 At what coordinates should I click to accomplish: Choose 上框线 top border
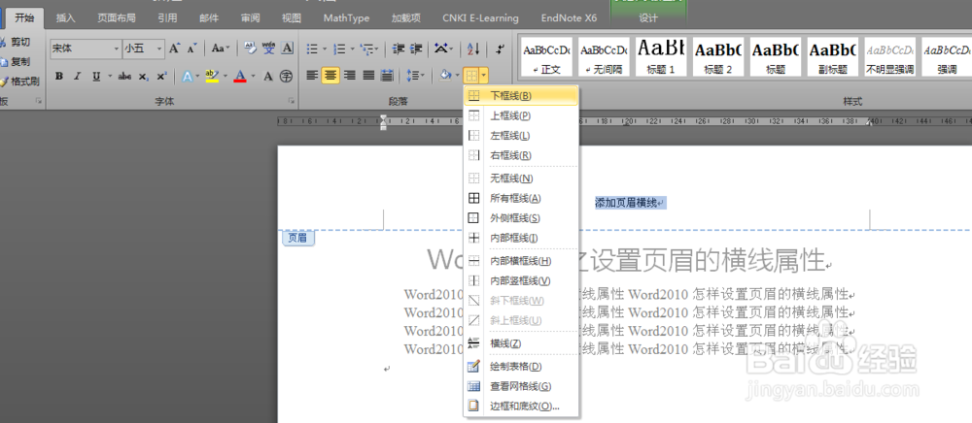point(521,115)
